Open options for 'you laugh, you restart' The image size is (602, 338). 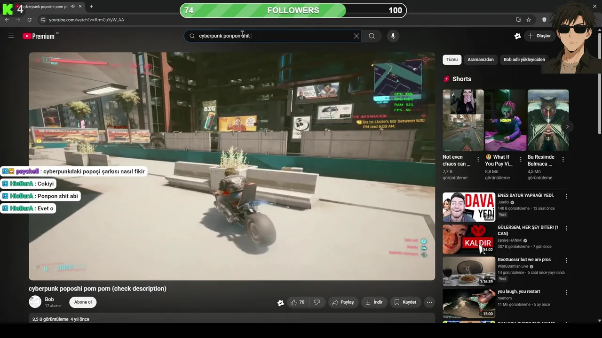point(566,292)
